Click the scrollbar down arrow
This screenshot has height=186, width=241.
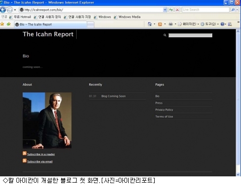click(238, 174)
